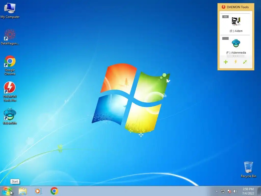Viewport: 261px width, 196px height.
Task: Open Windows Explorer from the taskbar
Action: coord(23,191)
